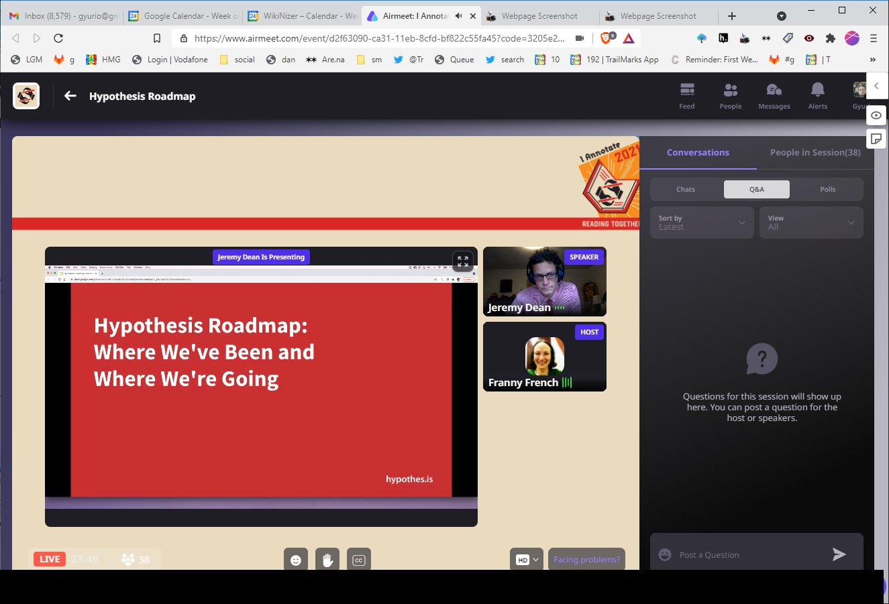Image resolution: width=889 pixels, height=604 pixels.
Task: Click the Facing problems? button
Action: tap(586, 560)
